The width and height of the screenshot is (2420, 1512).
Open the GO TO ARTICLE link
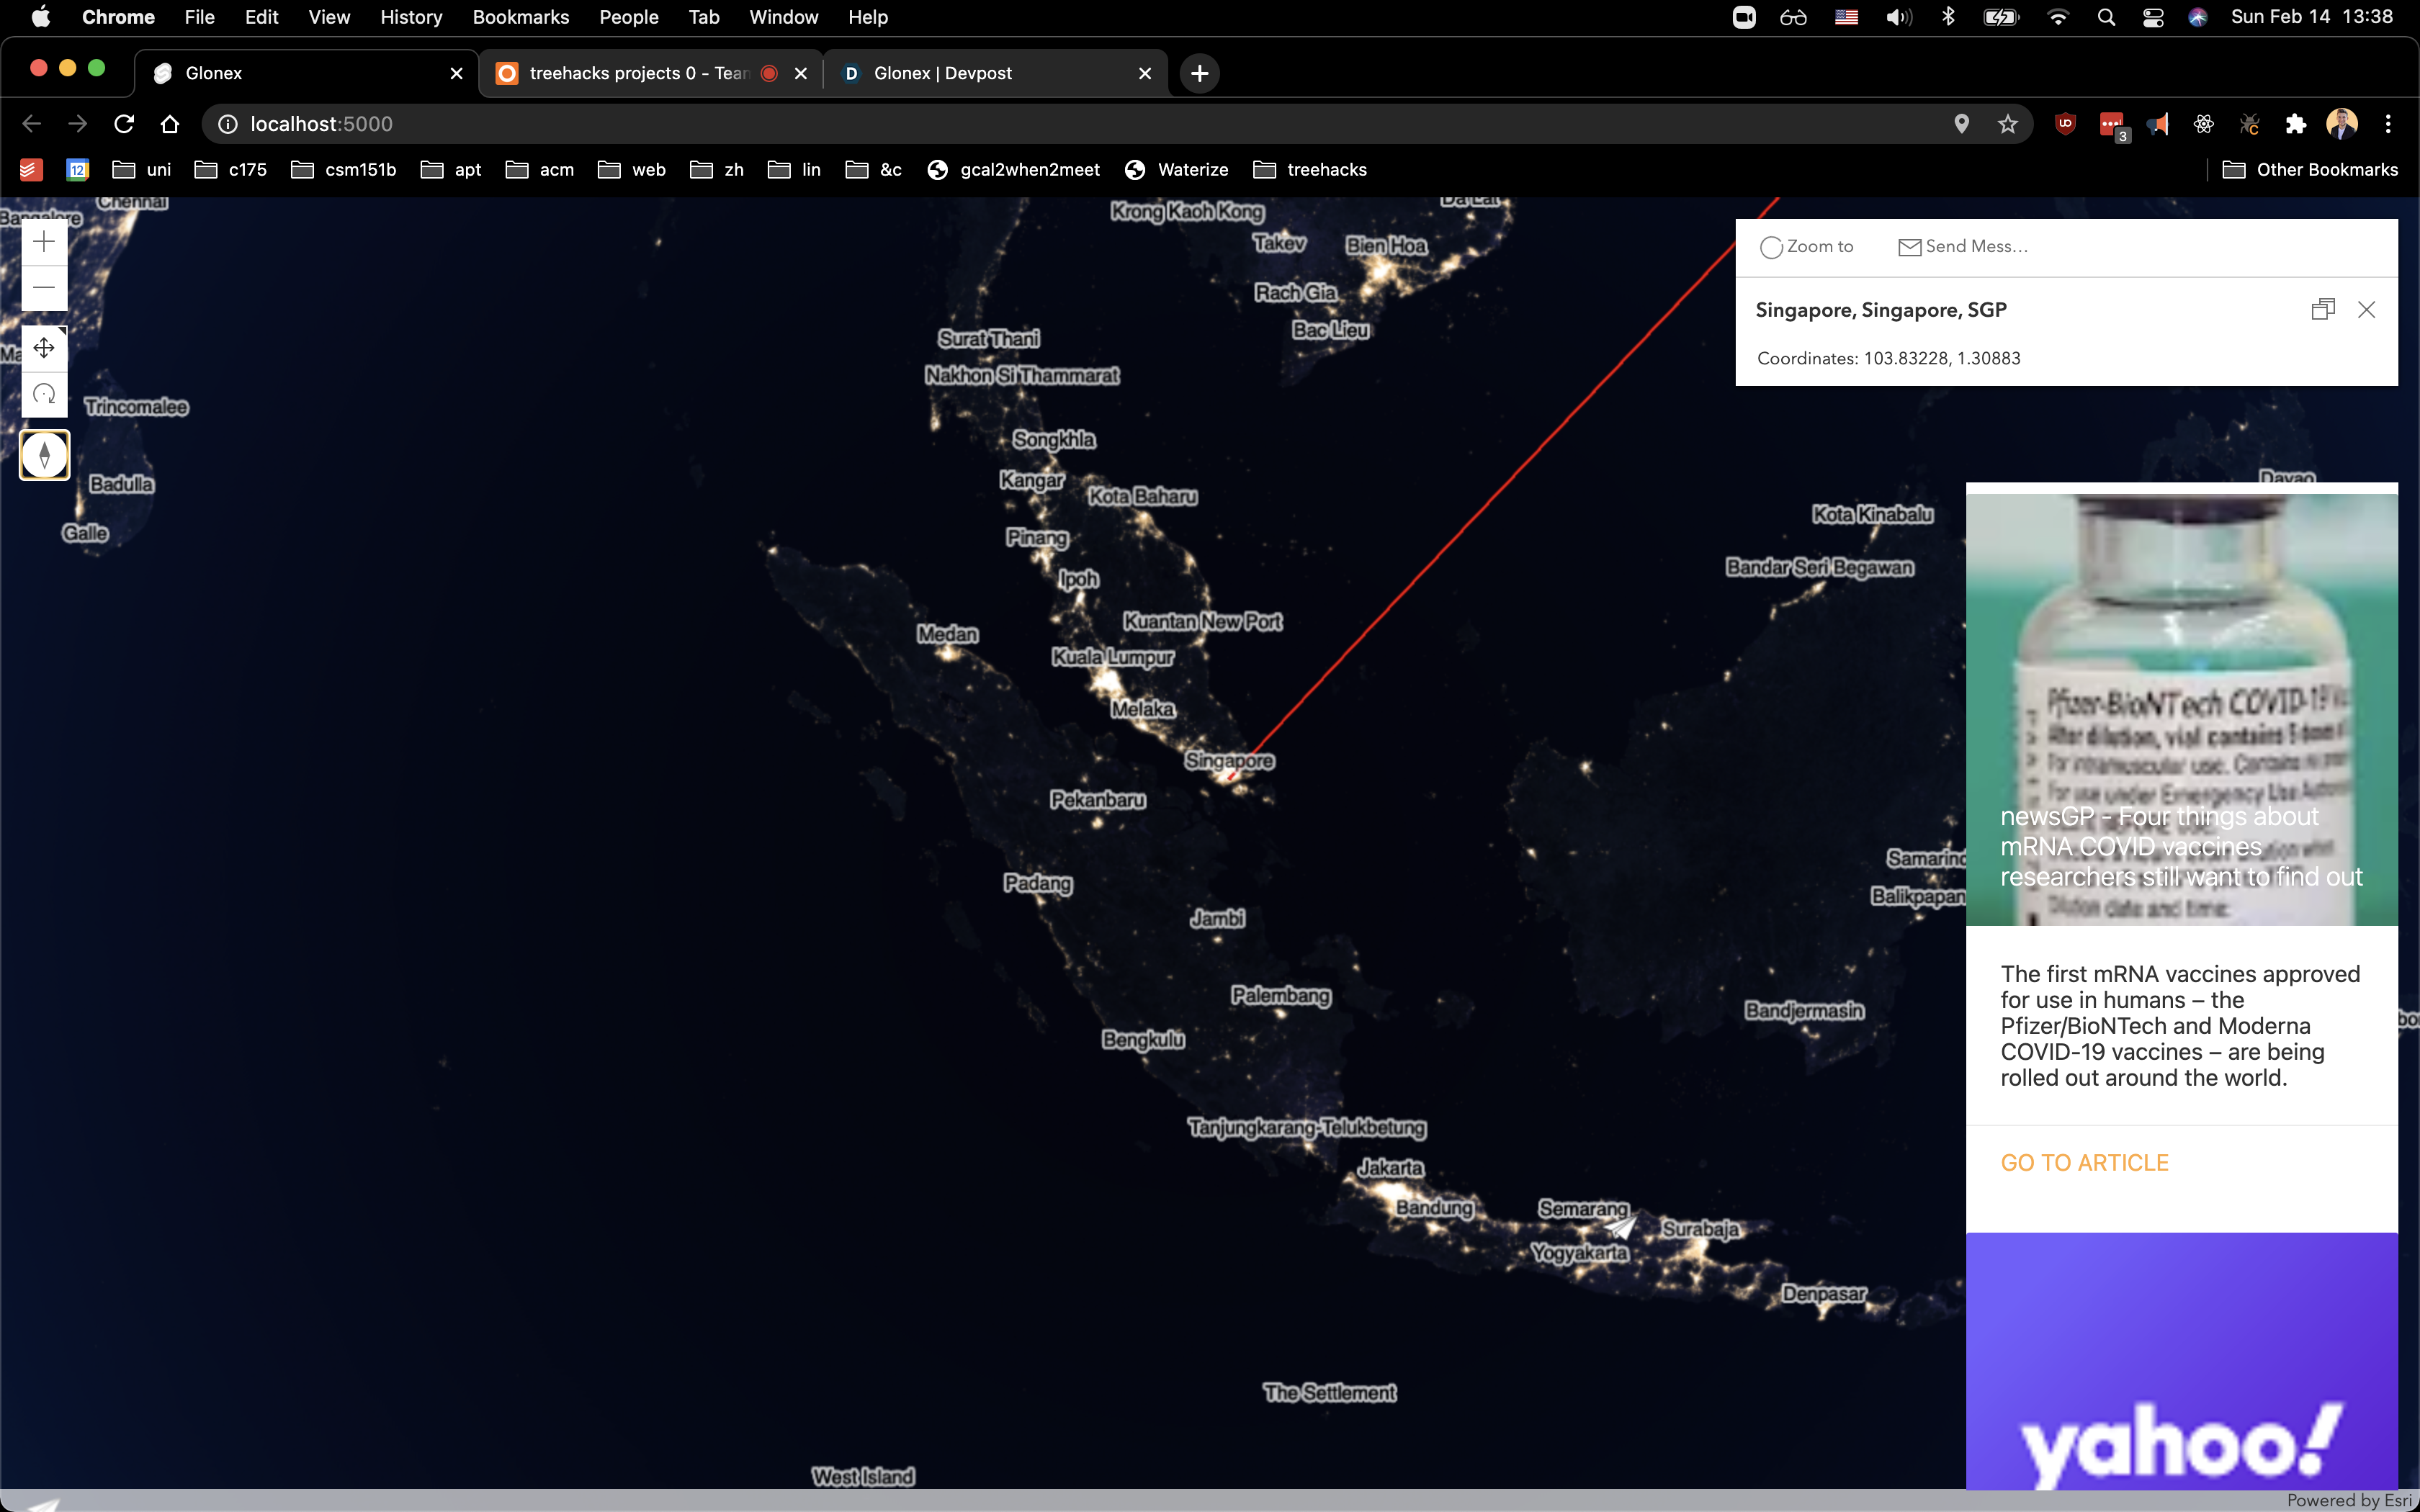[2084, 1163]
